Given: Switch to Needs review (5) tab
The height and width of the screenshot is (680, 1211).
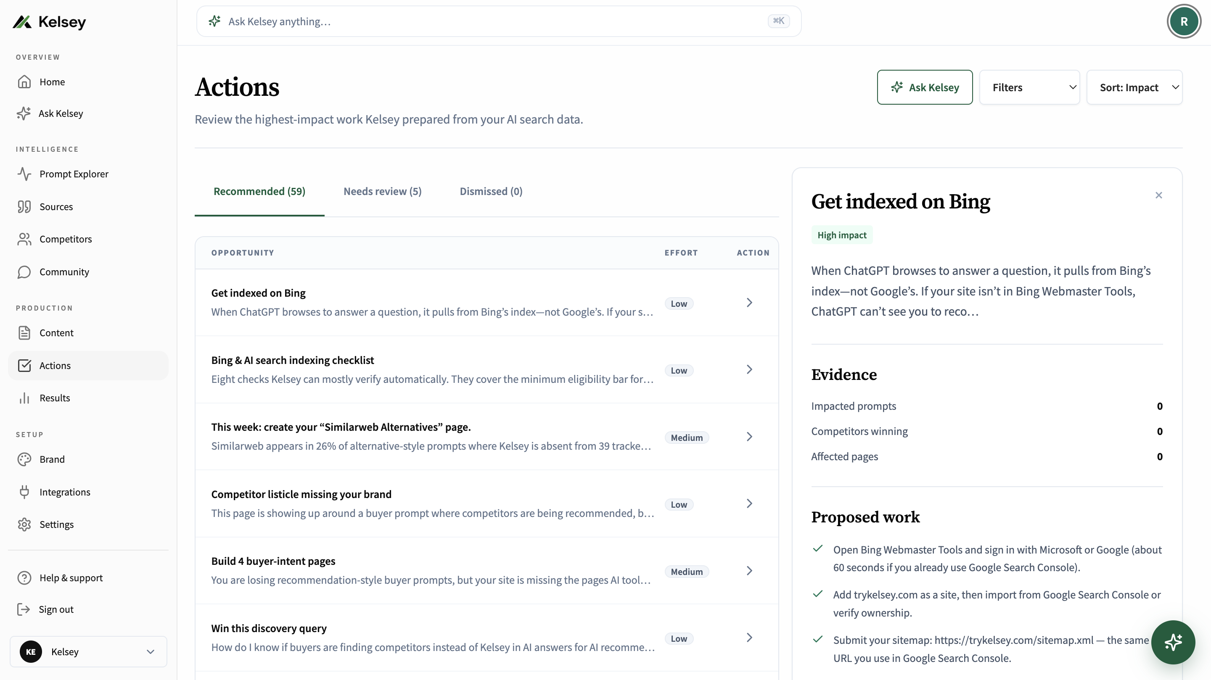Looking at the screenshot, I should point(382,191).
